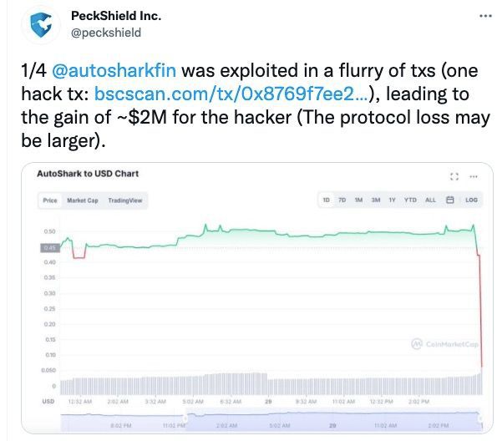The height and width of the screenshot is (441, 497).
Task: Open the @autosharkfin mention link
Action: point(114,70)
